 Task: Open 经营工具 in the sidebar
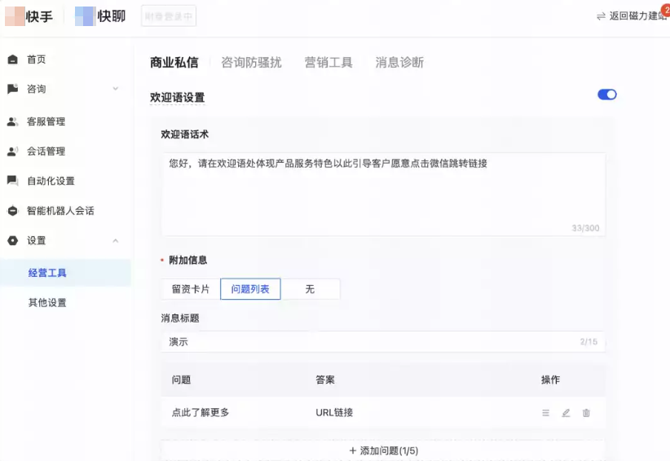point(65,273)
